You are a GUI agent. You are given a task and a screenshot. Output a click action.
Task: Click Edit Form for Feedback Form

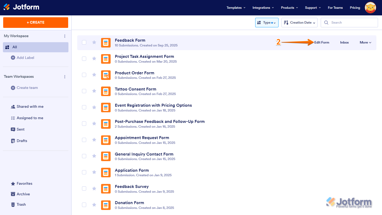[322, 42]
